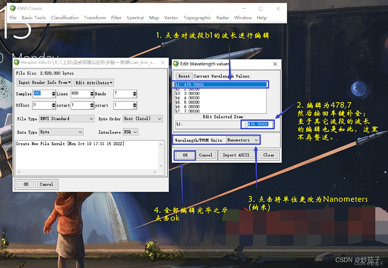The width and height of the screenshot is (388, 268).
Task: Select the b5: 5.00000 wavelength row
Action: [220, 102]
